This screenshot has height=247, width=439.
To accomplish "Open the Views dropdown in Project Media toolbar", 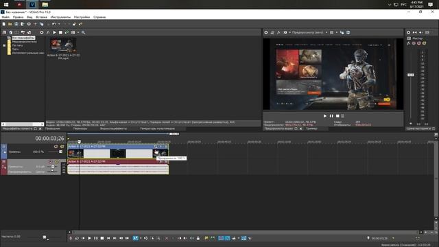I will pos(78,32).
